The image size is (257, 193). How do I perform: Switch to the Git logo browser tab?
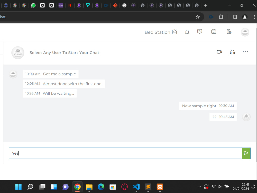[115, 5]
